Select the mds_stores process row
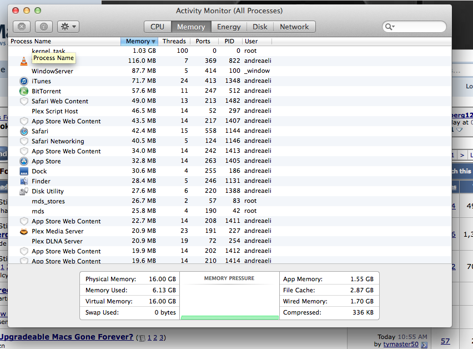 tap(230, 201)
